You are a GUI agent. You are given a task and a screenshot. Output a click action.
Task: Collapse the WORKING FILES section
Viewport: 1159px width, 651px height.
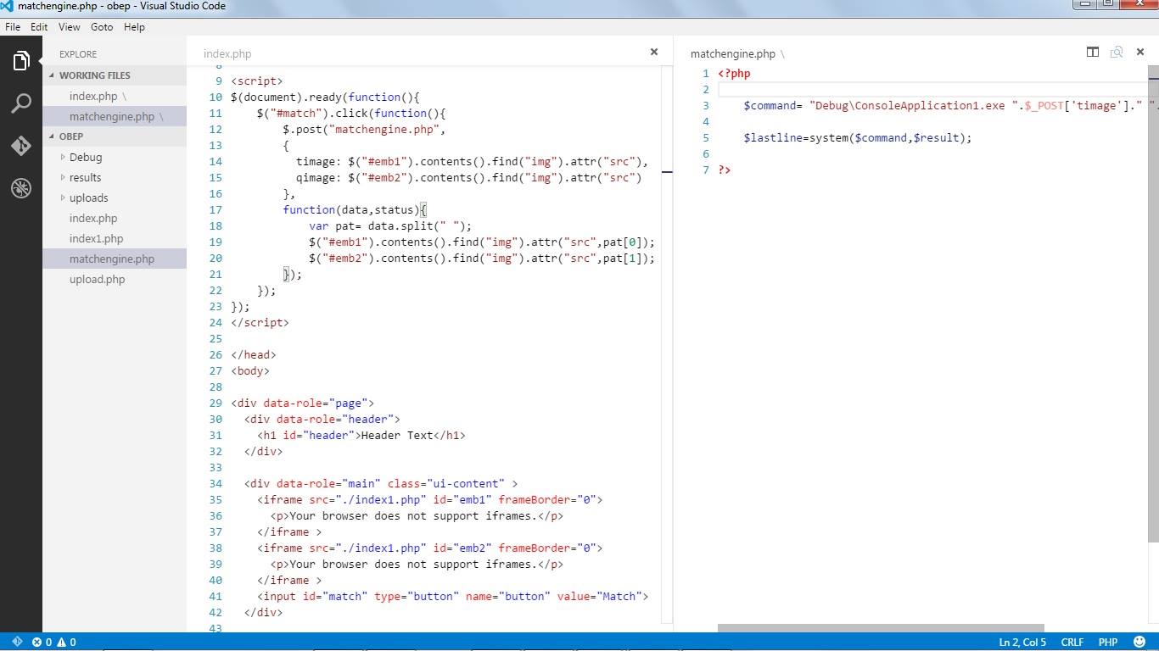click(x=115, y=75)
